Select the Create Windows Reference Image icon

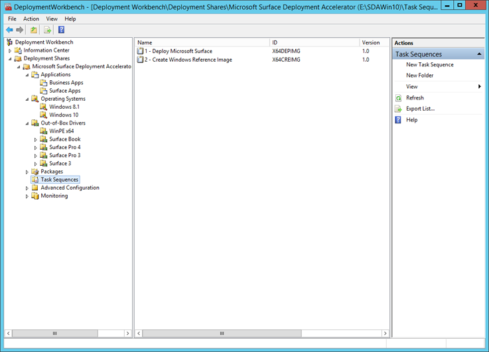tap(140, 60)
